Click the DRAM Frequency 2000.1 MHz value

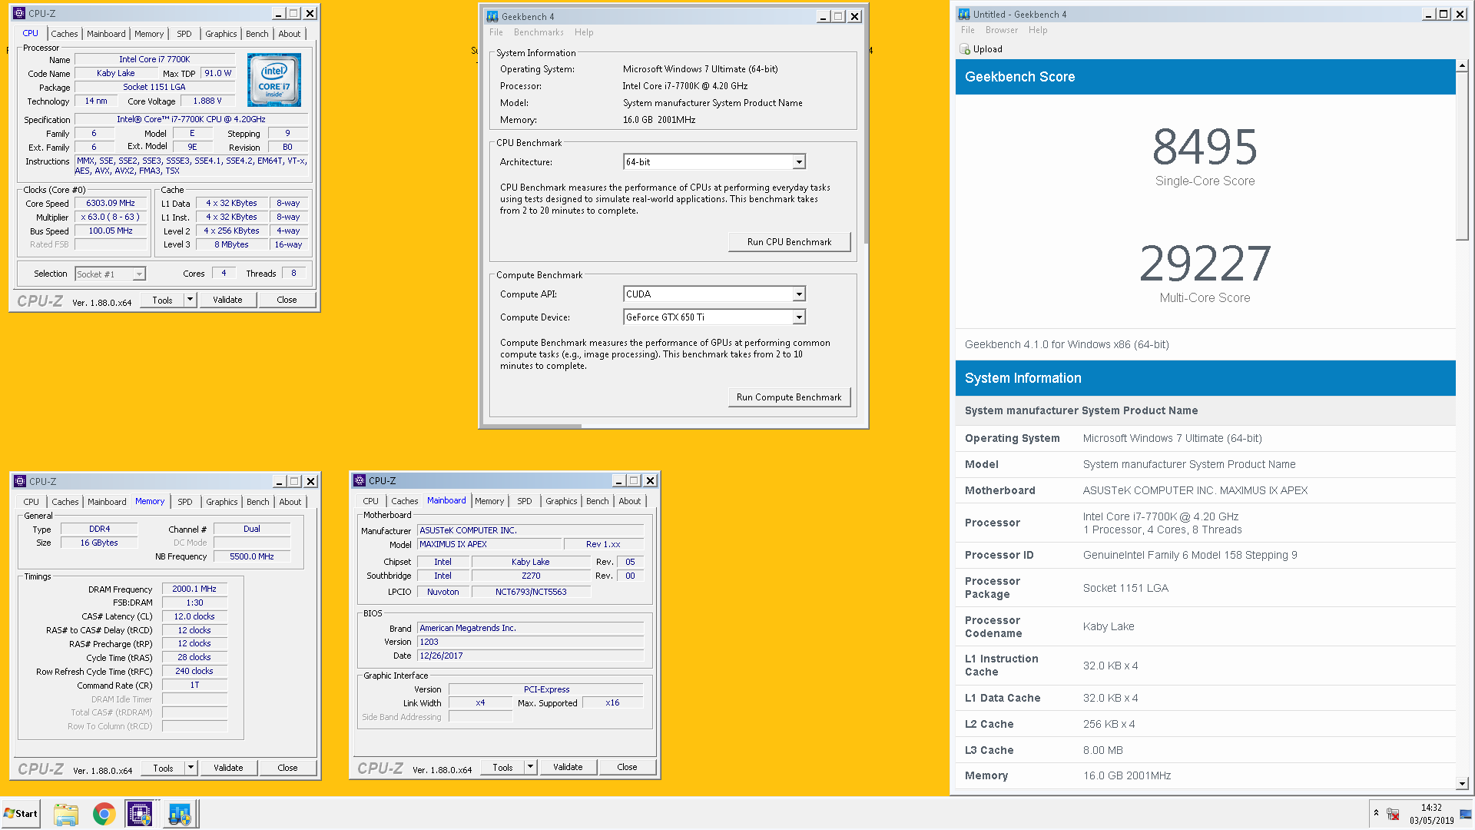(194, 589)
